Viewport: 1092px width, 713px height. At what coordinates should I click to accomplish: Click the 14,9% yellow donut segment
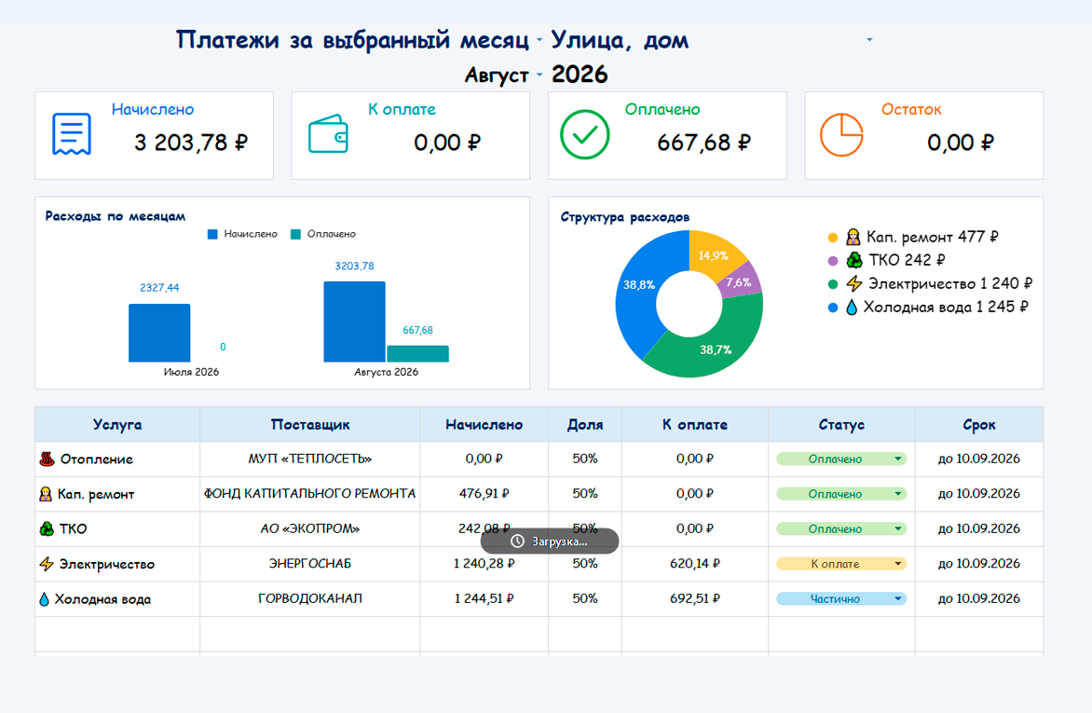[714, 255]
